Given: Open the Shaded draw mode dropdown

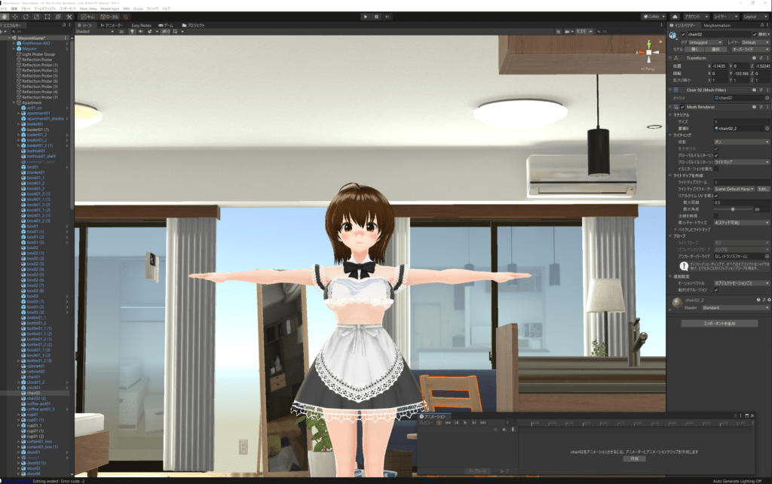Looking at the screenshot, I should click(94, 32).
